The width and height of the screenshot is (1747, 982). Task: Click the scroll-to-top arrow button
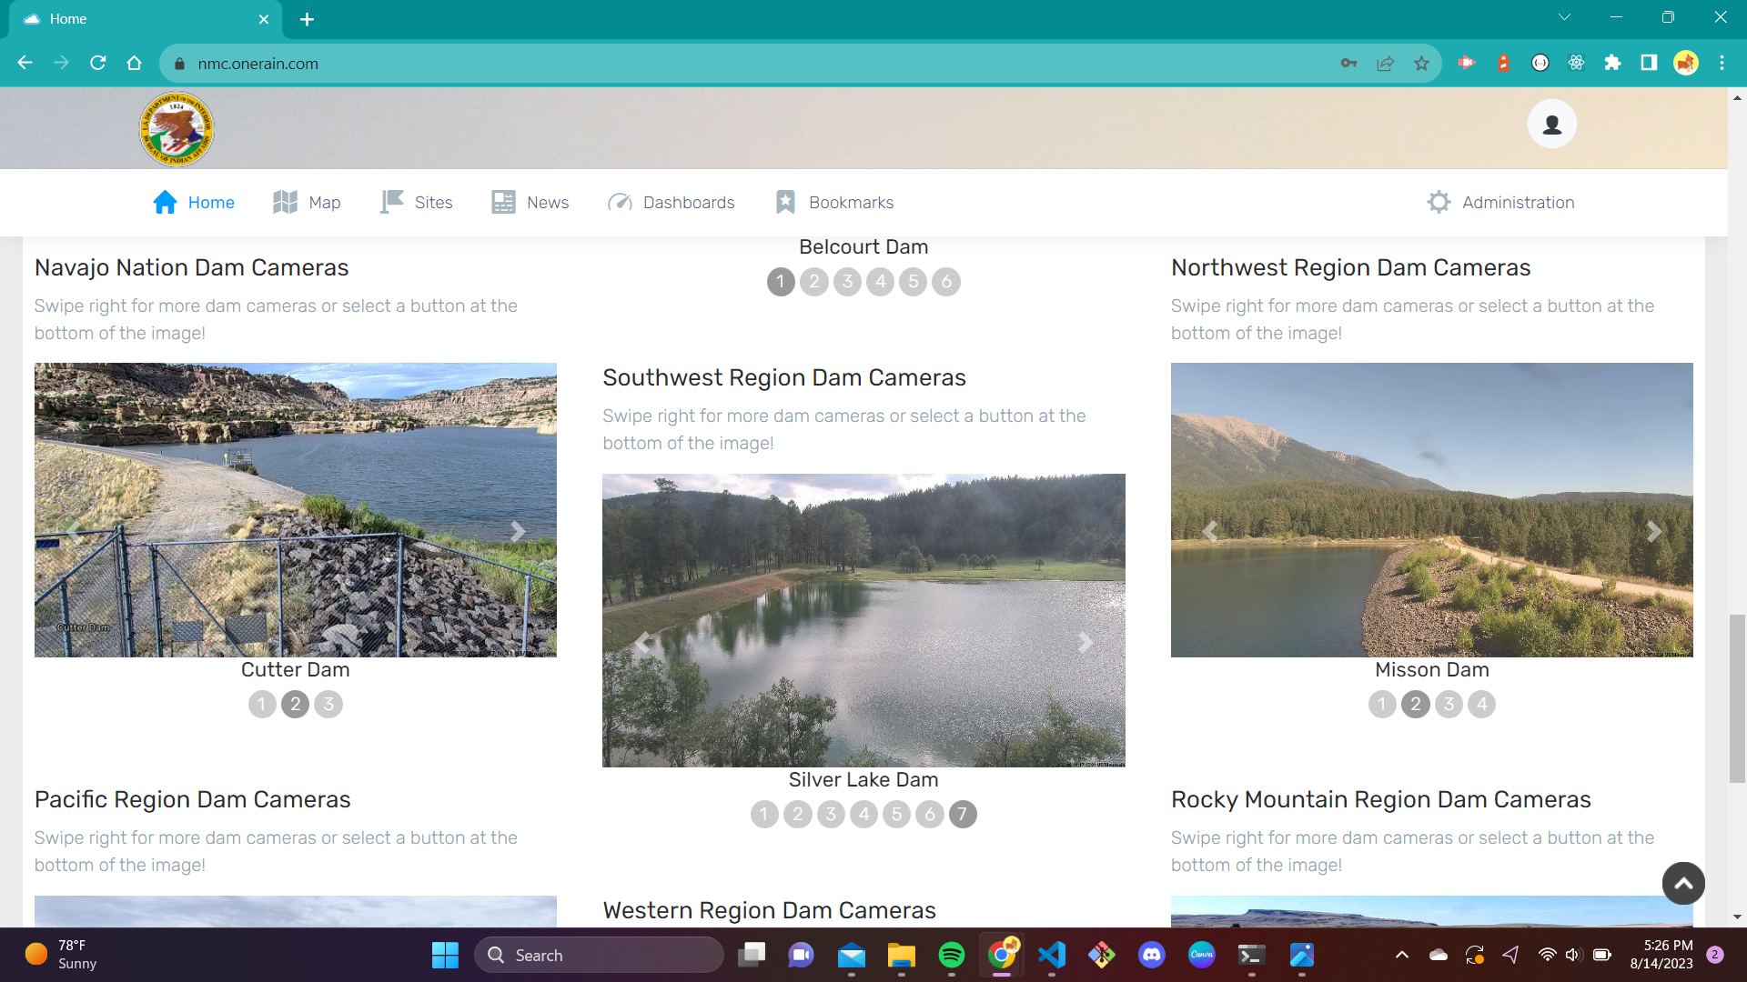pos(1683,883)
